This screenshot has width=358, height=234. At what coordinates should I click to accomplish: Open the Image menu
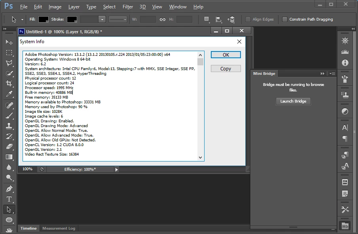(x=55, y=7)
